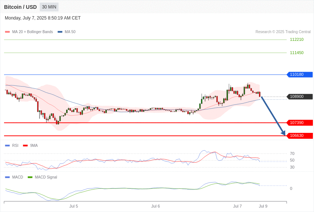This screenshot has height=212, width=314.
Task: Click the MACD Signal legend label
Action: pyautogui.click(x=46, y=177)
